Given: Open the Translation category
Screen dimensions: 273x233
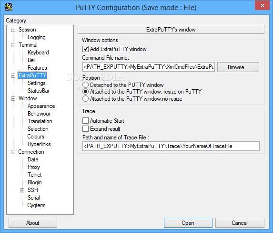Looking at the screenshot, I should point(40,121).
